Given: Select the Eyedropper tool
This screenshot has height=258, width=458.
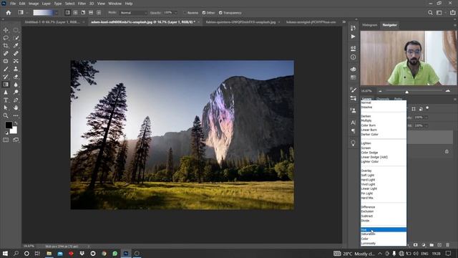Looking at the screenshot, I should tap(16, 46).
